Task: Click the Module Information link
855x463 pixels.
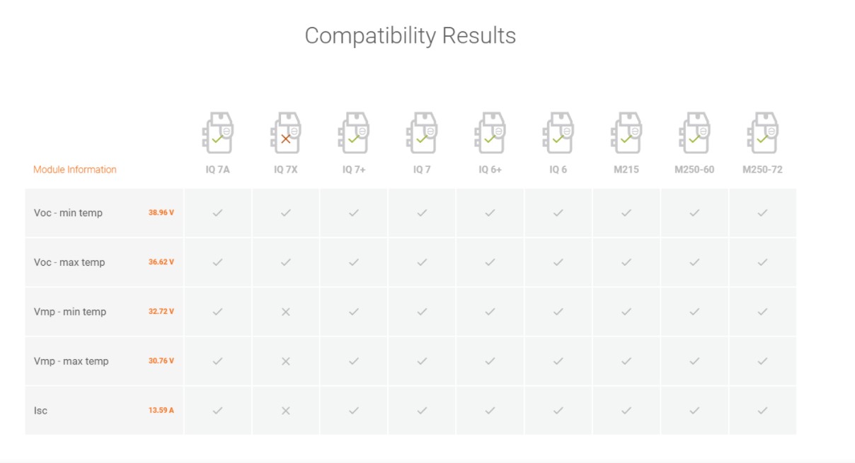Action: (75, 170)
